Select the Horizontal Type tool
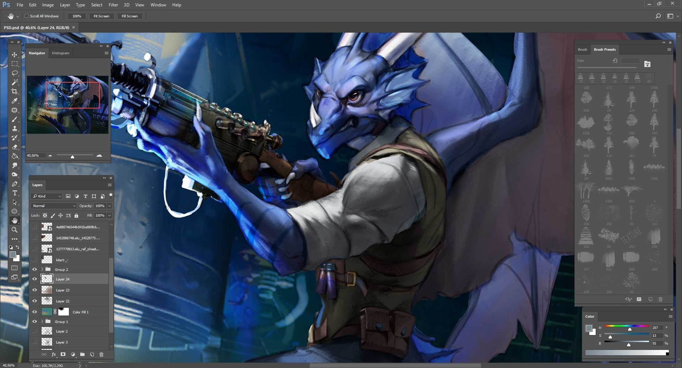The height and width of the screenshot is (368, 682). click(x=15, y=193)
